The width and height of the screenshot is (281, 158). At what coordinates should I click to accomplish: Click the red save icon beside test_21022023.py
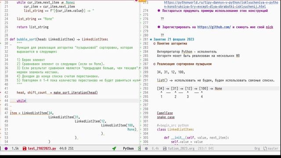25,148
